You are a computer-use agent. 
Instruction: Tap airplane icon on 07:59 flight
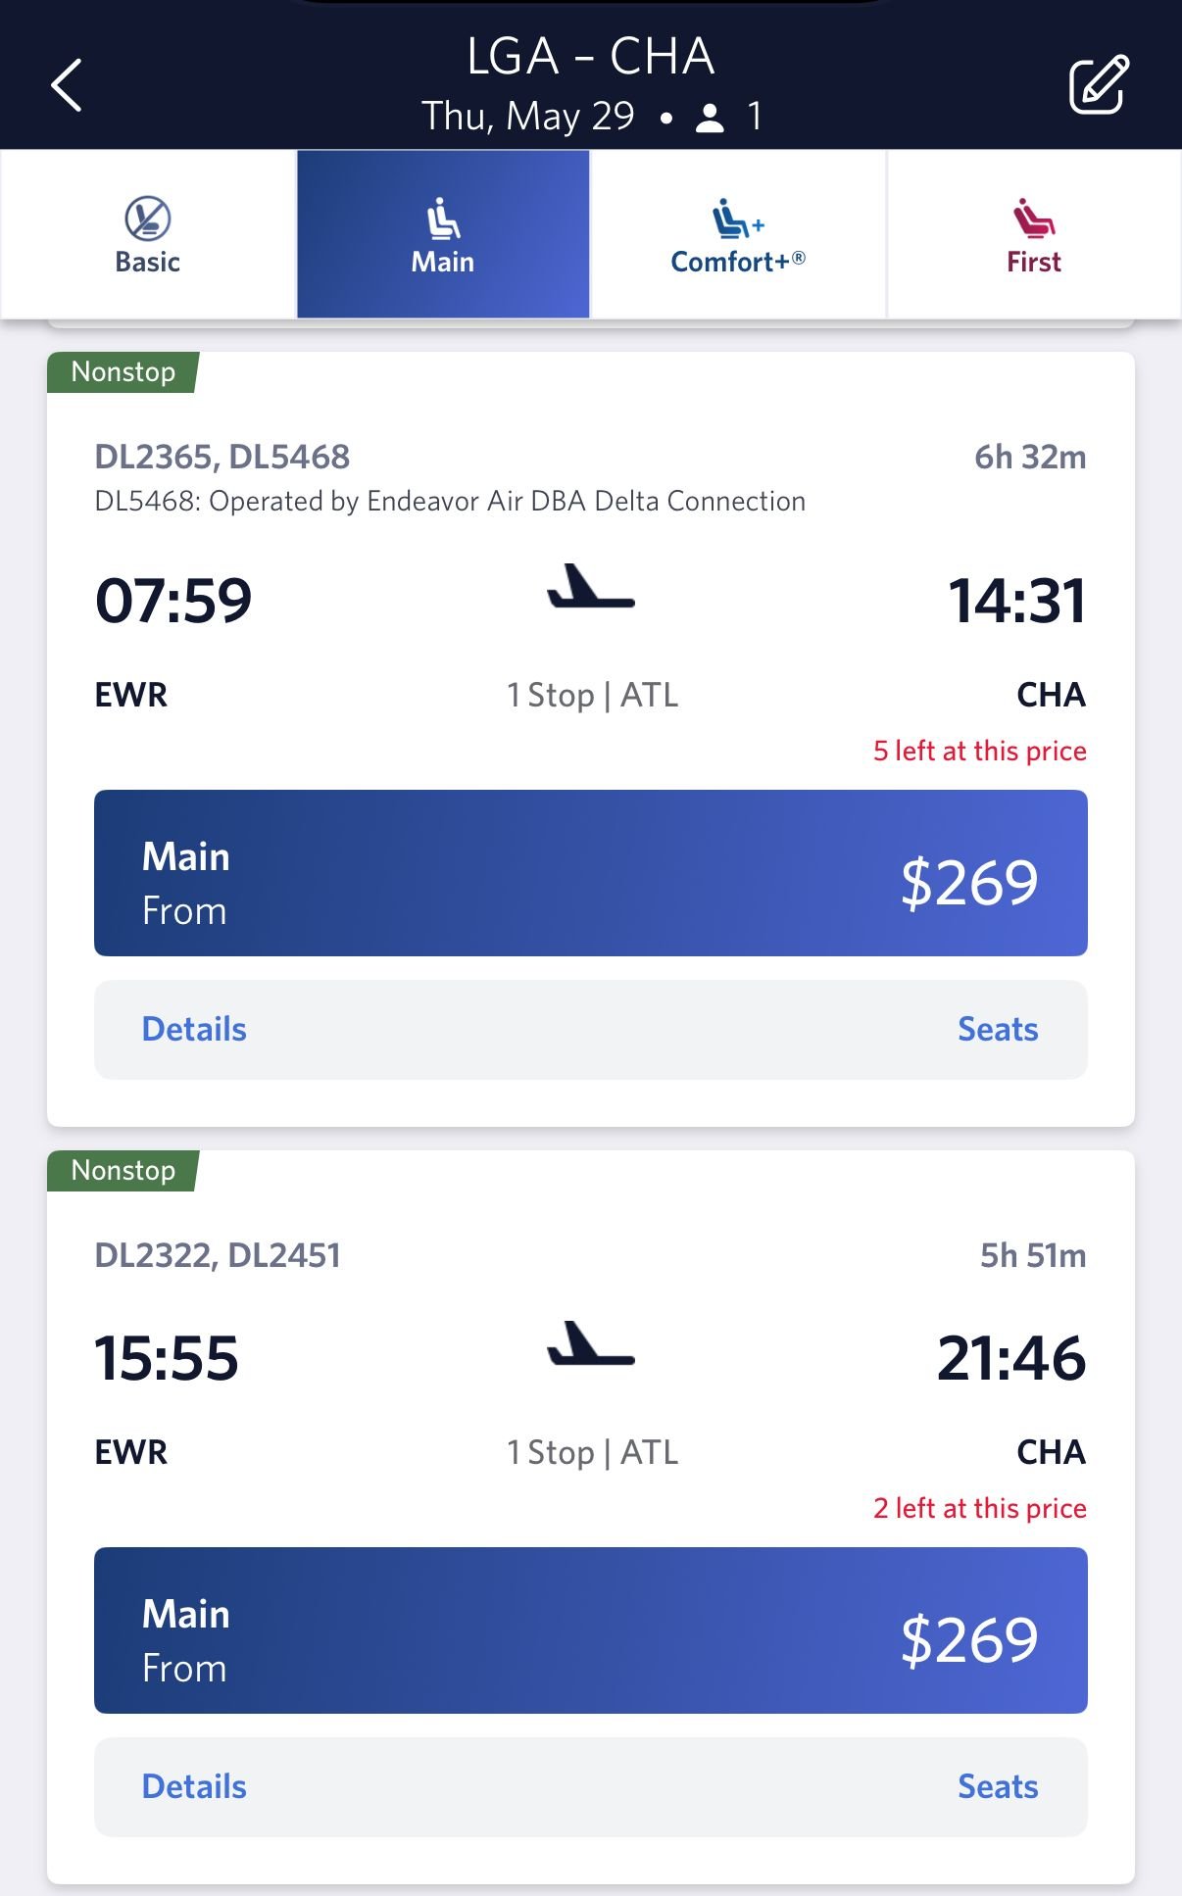(591, 588)
